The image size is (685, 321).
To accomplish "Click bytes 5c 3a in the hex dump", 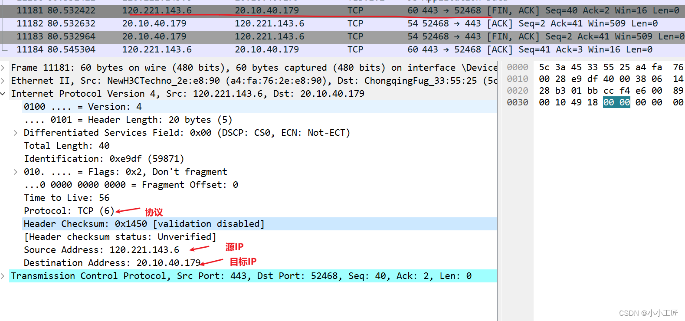I will pos(552,67).
